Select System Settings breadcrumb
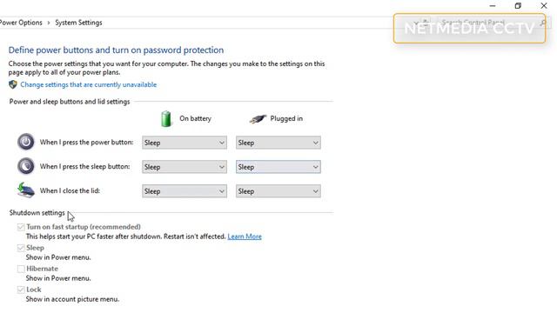 tap(78, 23)
